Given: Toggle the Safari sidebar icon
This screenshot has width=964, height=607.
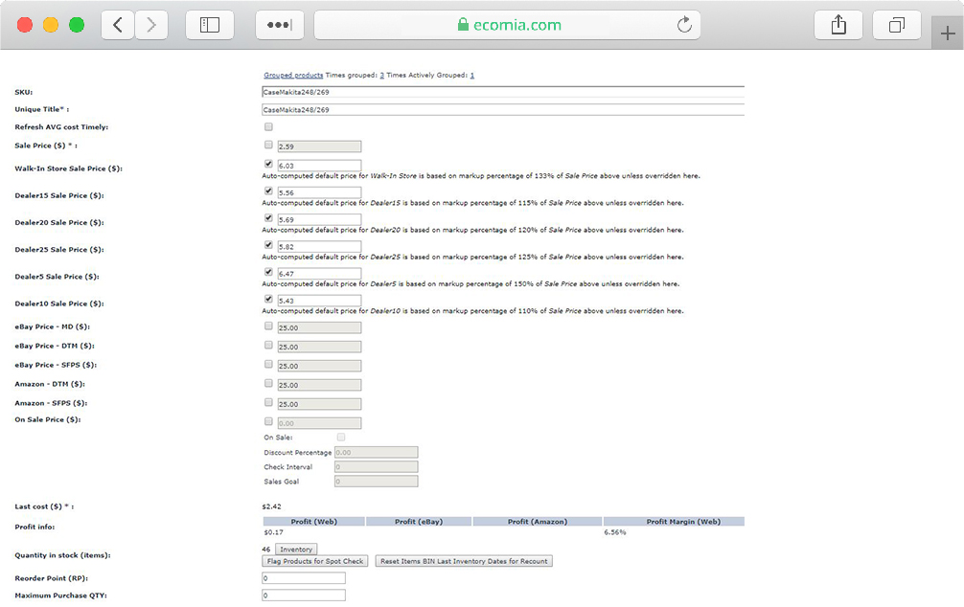Looking at the screenshot, I should pos(210,26).
